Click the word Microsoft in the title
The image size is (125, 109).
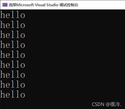tap(25, 5)
